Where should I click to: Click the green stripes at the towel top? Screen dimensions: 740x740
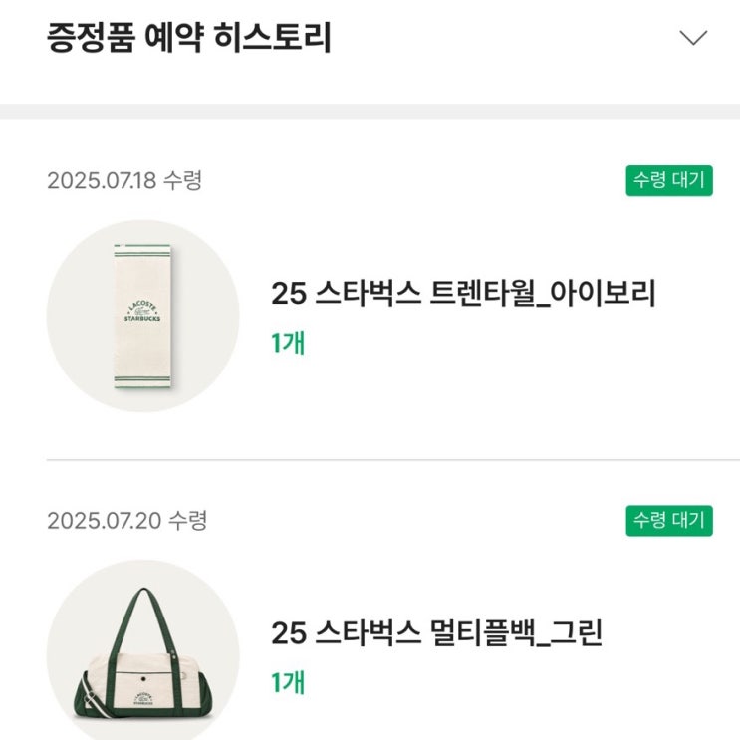tap(144, 248)
